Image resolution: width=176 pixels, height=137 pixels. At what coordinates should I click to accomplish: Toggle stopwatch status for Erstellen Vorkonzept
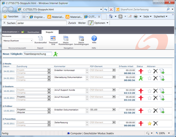point(141,71)
